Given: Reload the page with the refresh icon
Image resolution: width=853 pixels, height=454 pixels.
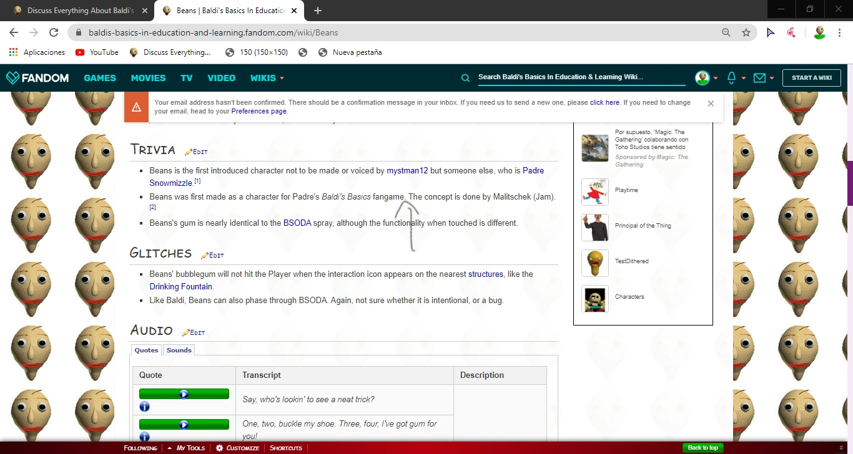Looking at the screenshot, I should (x=54, y=32).
